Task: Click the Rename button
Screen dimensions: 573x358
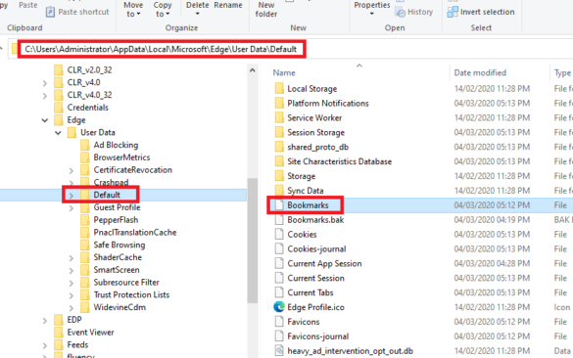Action: [x=228, y=5]
